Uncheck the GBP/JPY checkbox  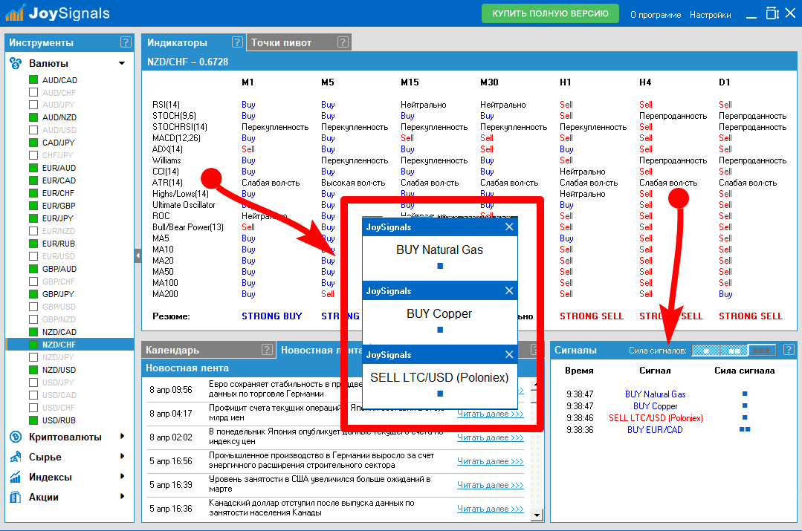point(33,294)
